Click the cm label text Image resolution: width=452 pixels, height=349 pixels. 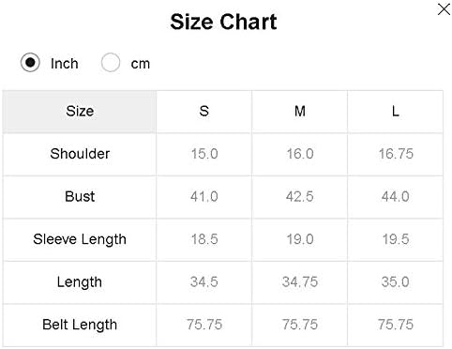141,64
